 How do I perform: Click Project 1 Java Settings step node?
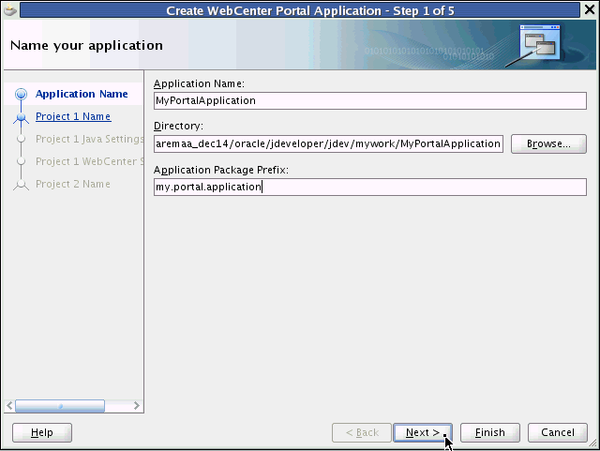[21, 139]
